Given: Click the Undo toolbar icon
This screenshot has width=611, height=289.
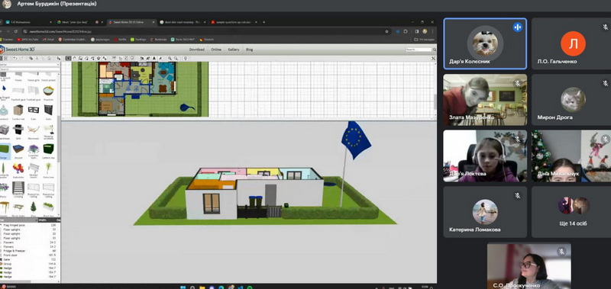Looking at the screenshot, I should [x=15, y=59].
